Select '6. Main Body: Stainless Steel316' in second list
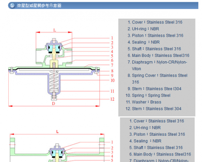Screen dimensions: 202x162 160,154
